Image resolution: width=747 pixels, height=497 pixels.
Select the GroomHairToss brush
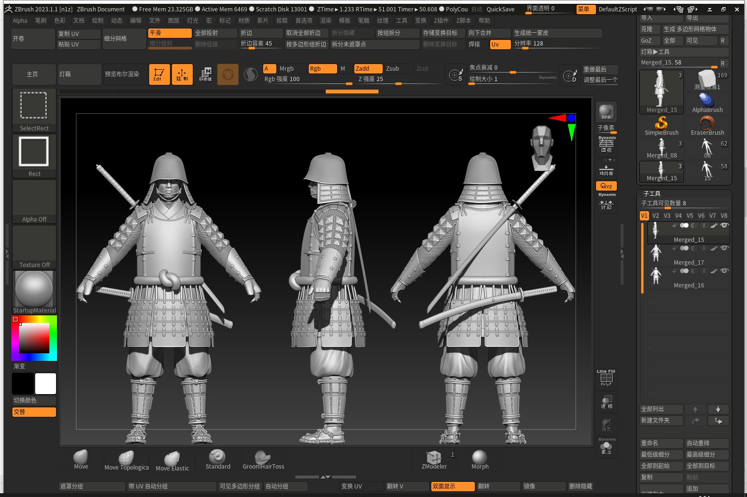point(263,460)
